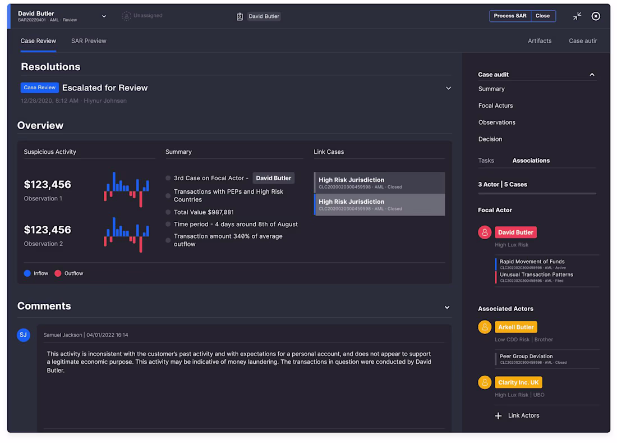
Task: Click the plus icon next to Link Actors
Action: click(x=498, y=416)
